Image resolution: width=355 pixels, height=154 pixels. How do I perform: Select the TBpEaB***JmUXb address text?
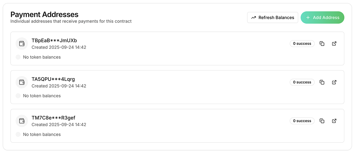pos(54,40)
